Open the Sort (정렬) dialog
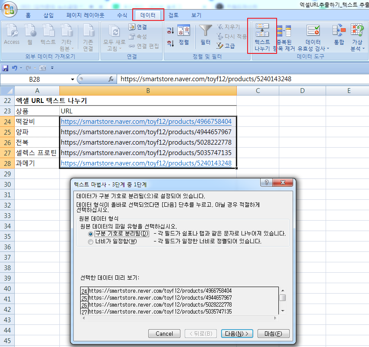Viewport: 369px width, 347px height. (x=183, y=34)
